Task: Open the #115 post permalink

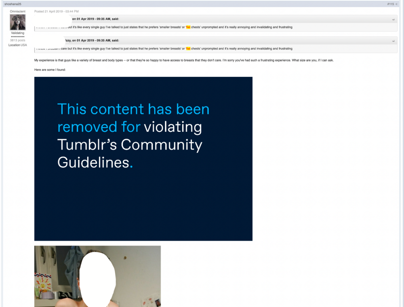Action: point(390,4)
